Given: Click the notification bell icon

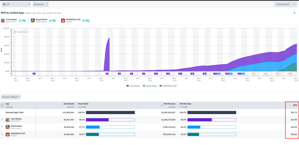Looking at the screenshot, I should pos(294,13).
